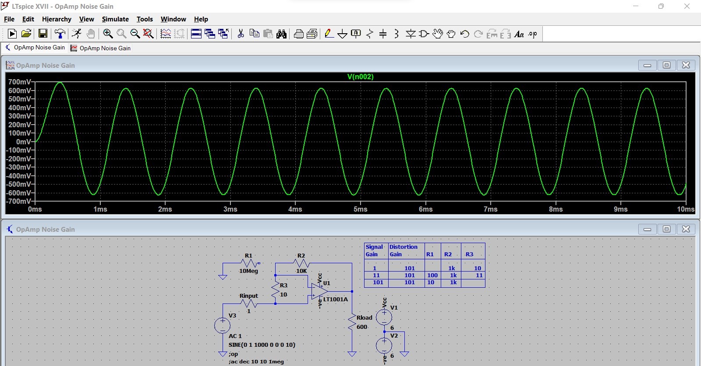Click the SINE(0 1 1000 0 0 0 10) text
Image resolution: width=701 pixels, height=366 pixels.
262,345
